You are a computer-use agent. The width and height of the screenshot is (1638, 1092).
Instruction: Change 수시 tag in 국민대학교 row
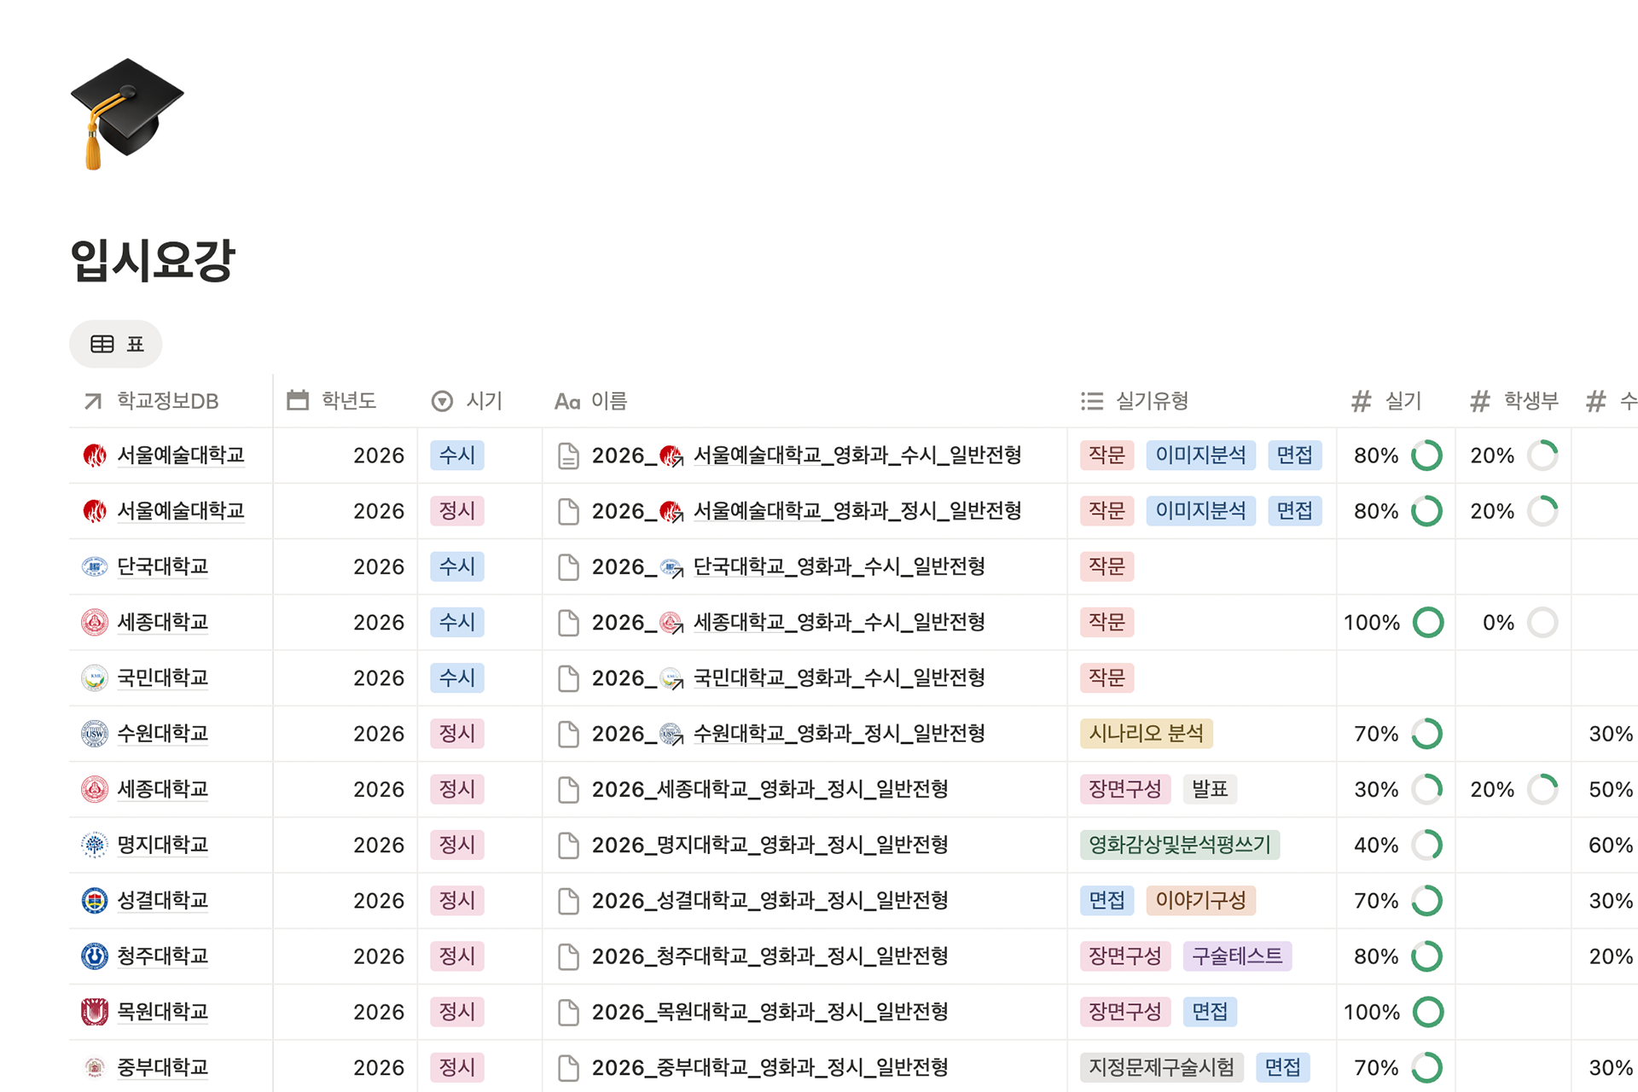(x=457, y=678)
